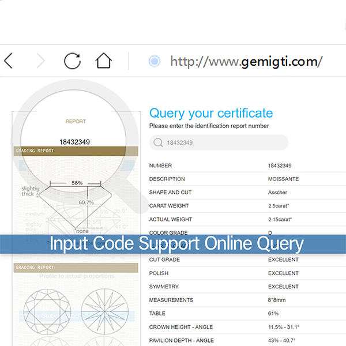
Task: Click the 'Query your certificate' heading
Action: coord(211,114)
